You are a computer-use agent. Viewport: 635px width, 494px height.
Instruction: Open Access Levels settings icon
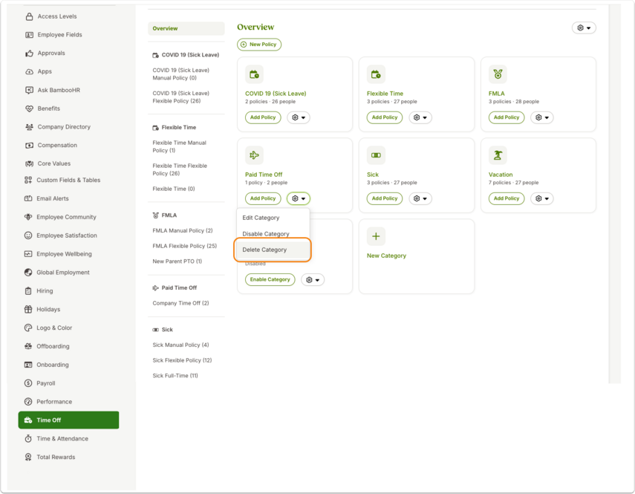29,16
